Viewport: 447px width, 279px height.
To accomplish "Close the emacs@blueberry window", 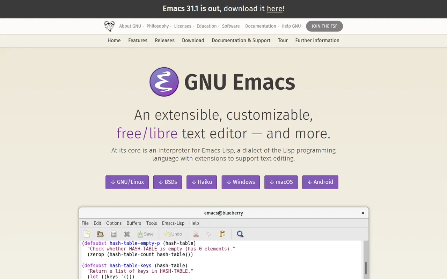I will coord(363,213).
